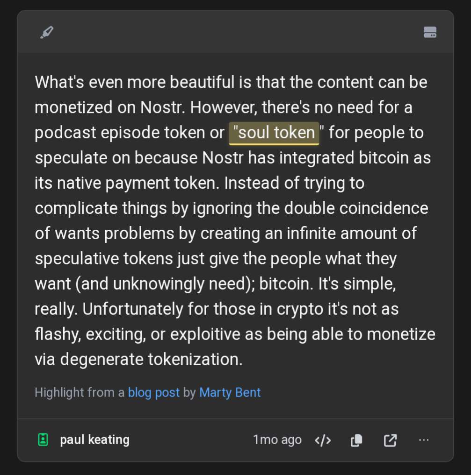Open the more options ellipsis menu

coord(424,440)
